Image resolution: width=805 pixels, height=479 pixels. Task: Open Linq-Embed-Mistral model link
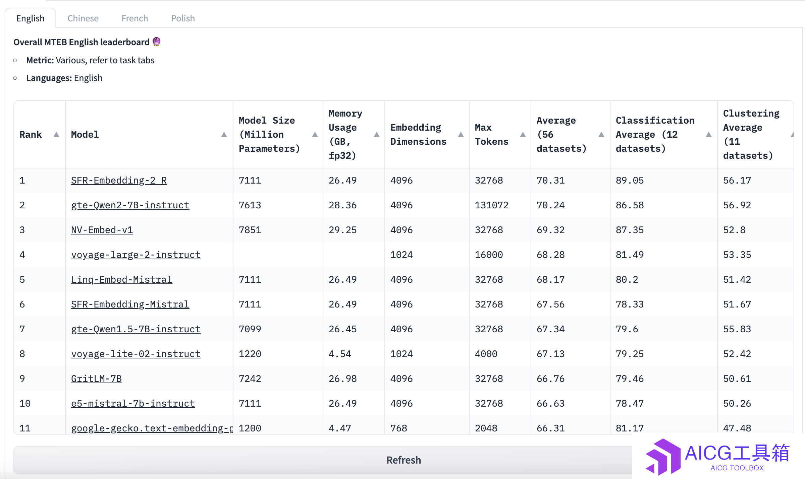pyautogui.click(x=122, y=279)
